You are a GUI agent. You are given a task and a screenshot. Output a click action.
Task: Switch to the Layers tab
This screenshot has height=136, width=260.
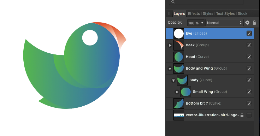tap(179, 13)
